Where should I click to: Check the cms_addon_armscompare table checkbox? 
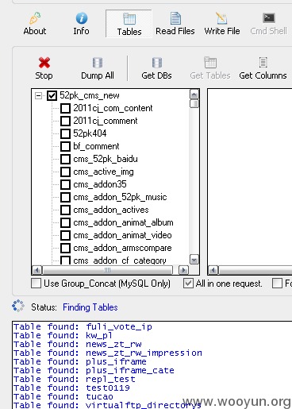pyautogui.click(x=65, y=248)
